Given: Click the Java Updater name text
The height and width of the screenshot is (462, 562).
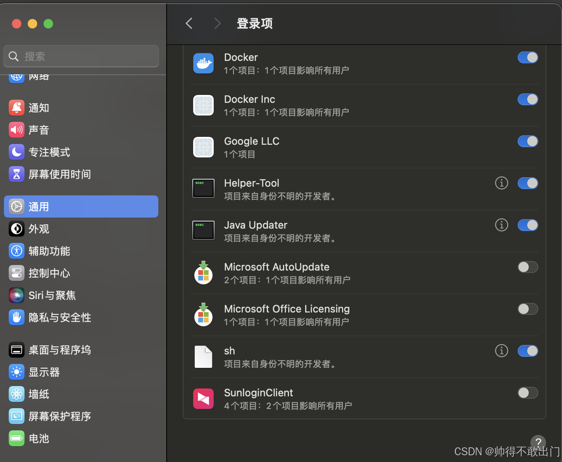Looking at the screenshot, I should [x=256, y=225].
